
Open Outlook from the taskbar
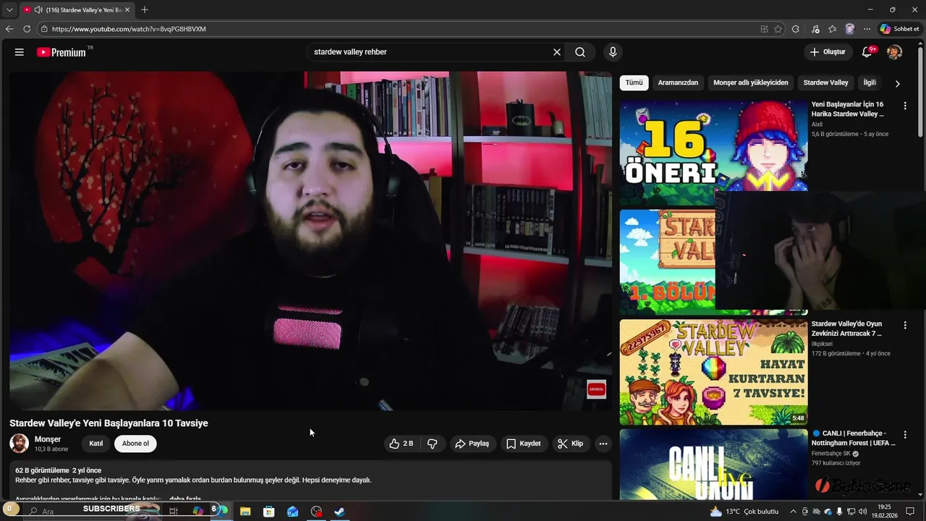pos(292,511)
